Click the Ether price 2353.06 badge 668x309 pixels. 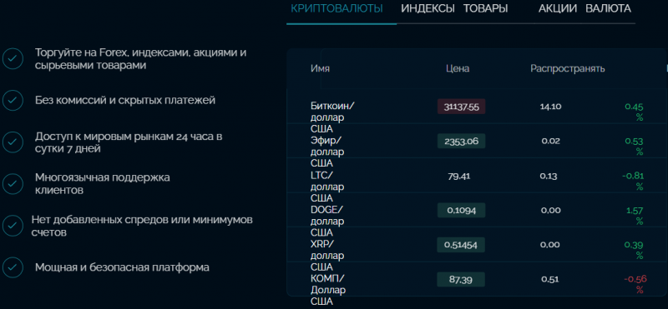462,141
